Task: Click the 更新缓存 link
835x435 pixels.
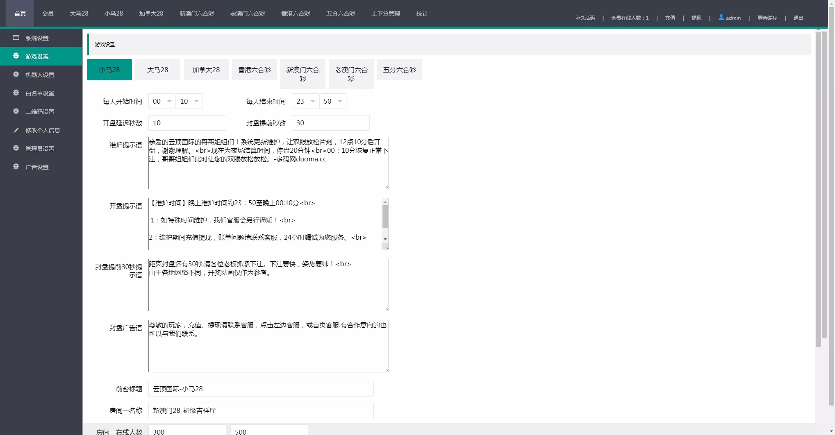Action: 767,18
